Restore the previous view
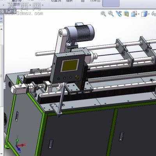 coord(119,14)
